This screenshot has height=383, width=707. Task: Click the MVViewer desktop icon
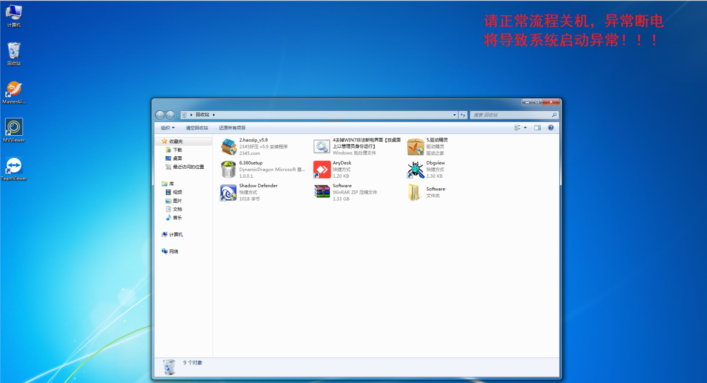[x=14, y=128]
